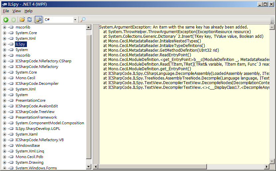Click the WindowsBase assembly icon

(11, 145)
